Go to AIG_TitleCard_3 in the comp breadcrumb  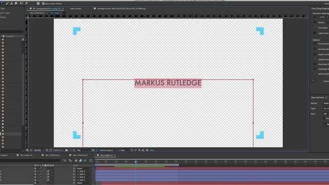tap(38, 13)
